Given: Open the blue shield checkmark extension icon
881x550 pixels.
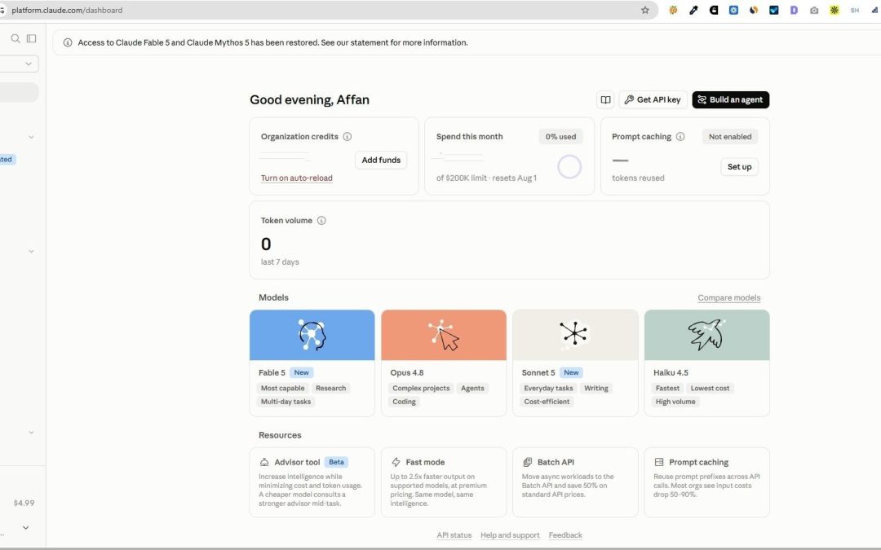Looking at the screenshot, I should (773, 10).
